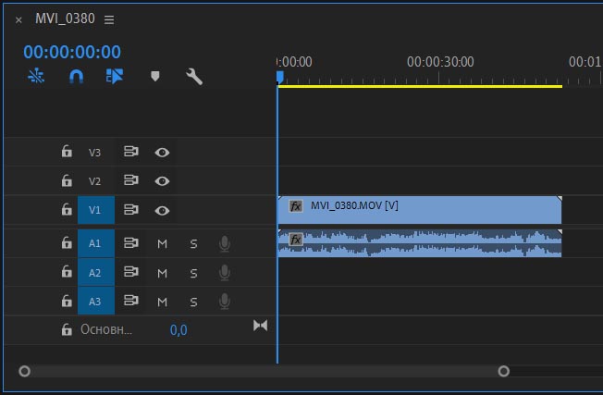Image resolution: width=603 pixels, height=395 pixels.
Task: Solo audio track A2
Action: click(194, 273)
